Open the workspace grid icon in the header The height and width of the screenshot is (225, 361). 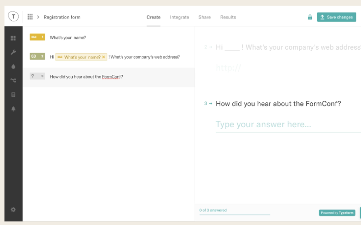tap(30, 17)
